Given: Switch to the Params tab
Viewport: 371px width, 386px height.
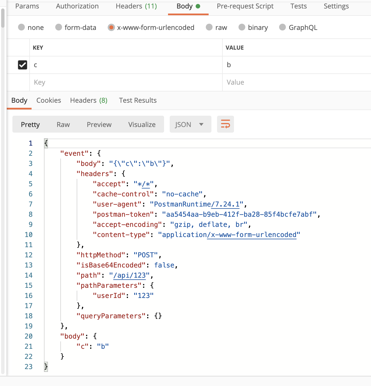Looking at the screenshot, I should click(x=27, y=6).
